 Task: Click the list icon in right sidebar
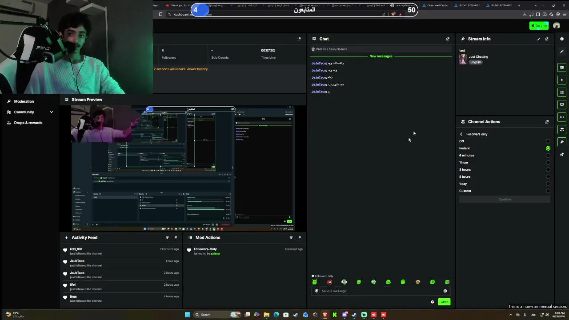click(x=562, y=92)
